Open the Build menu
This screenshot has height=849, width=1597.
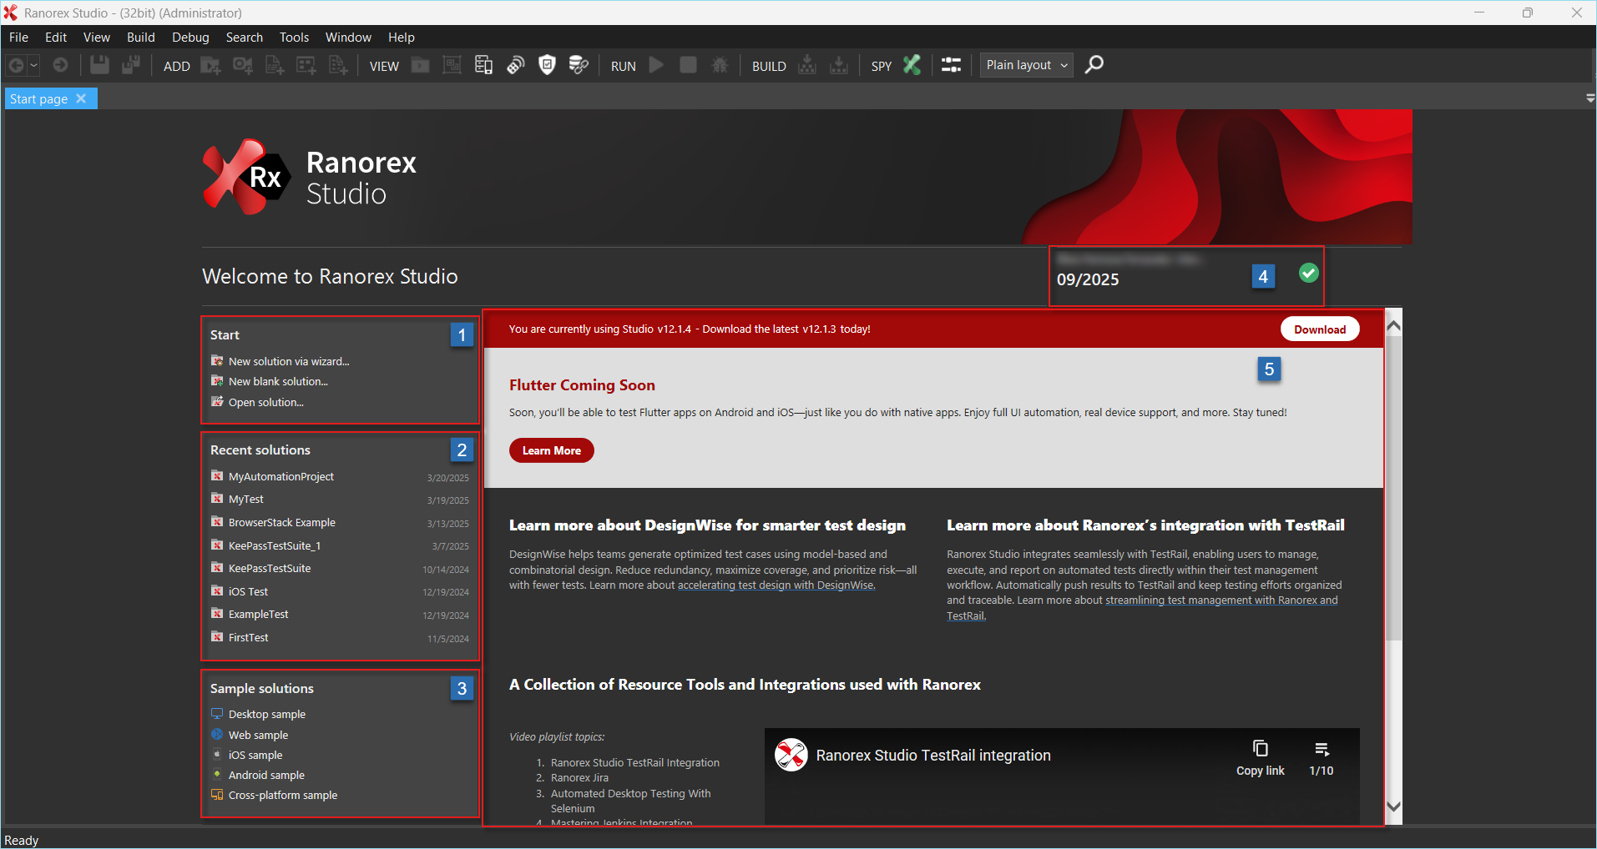click(x=140, y=37)
